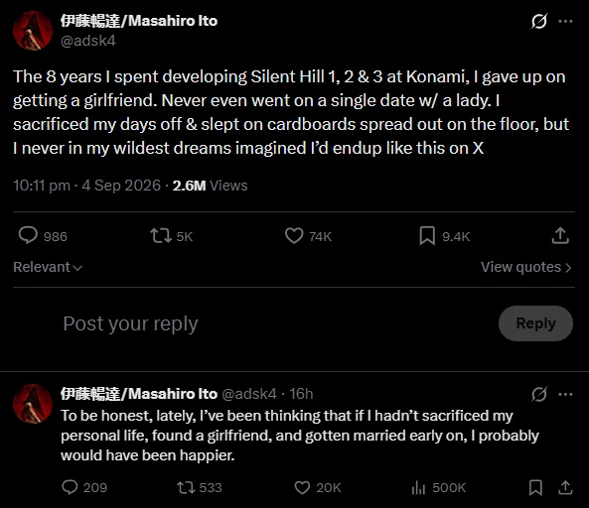589x508 pixels.
Task: Bookmark the main post showing 9.4K
Action: [x=427, y=236]
